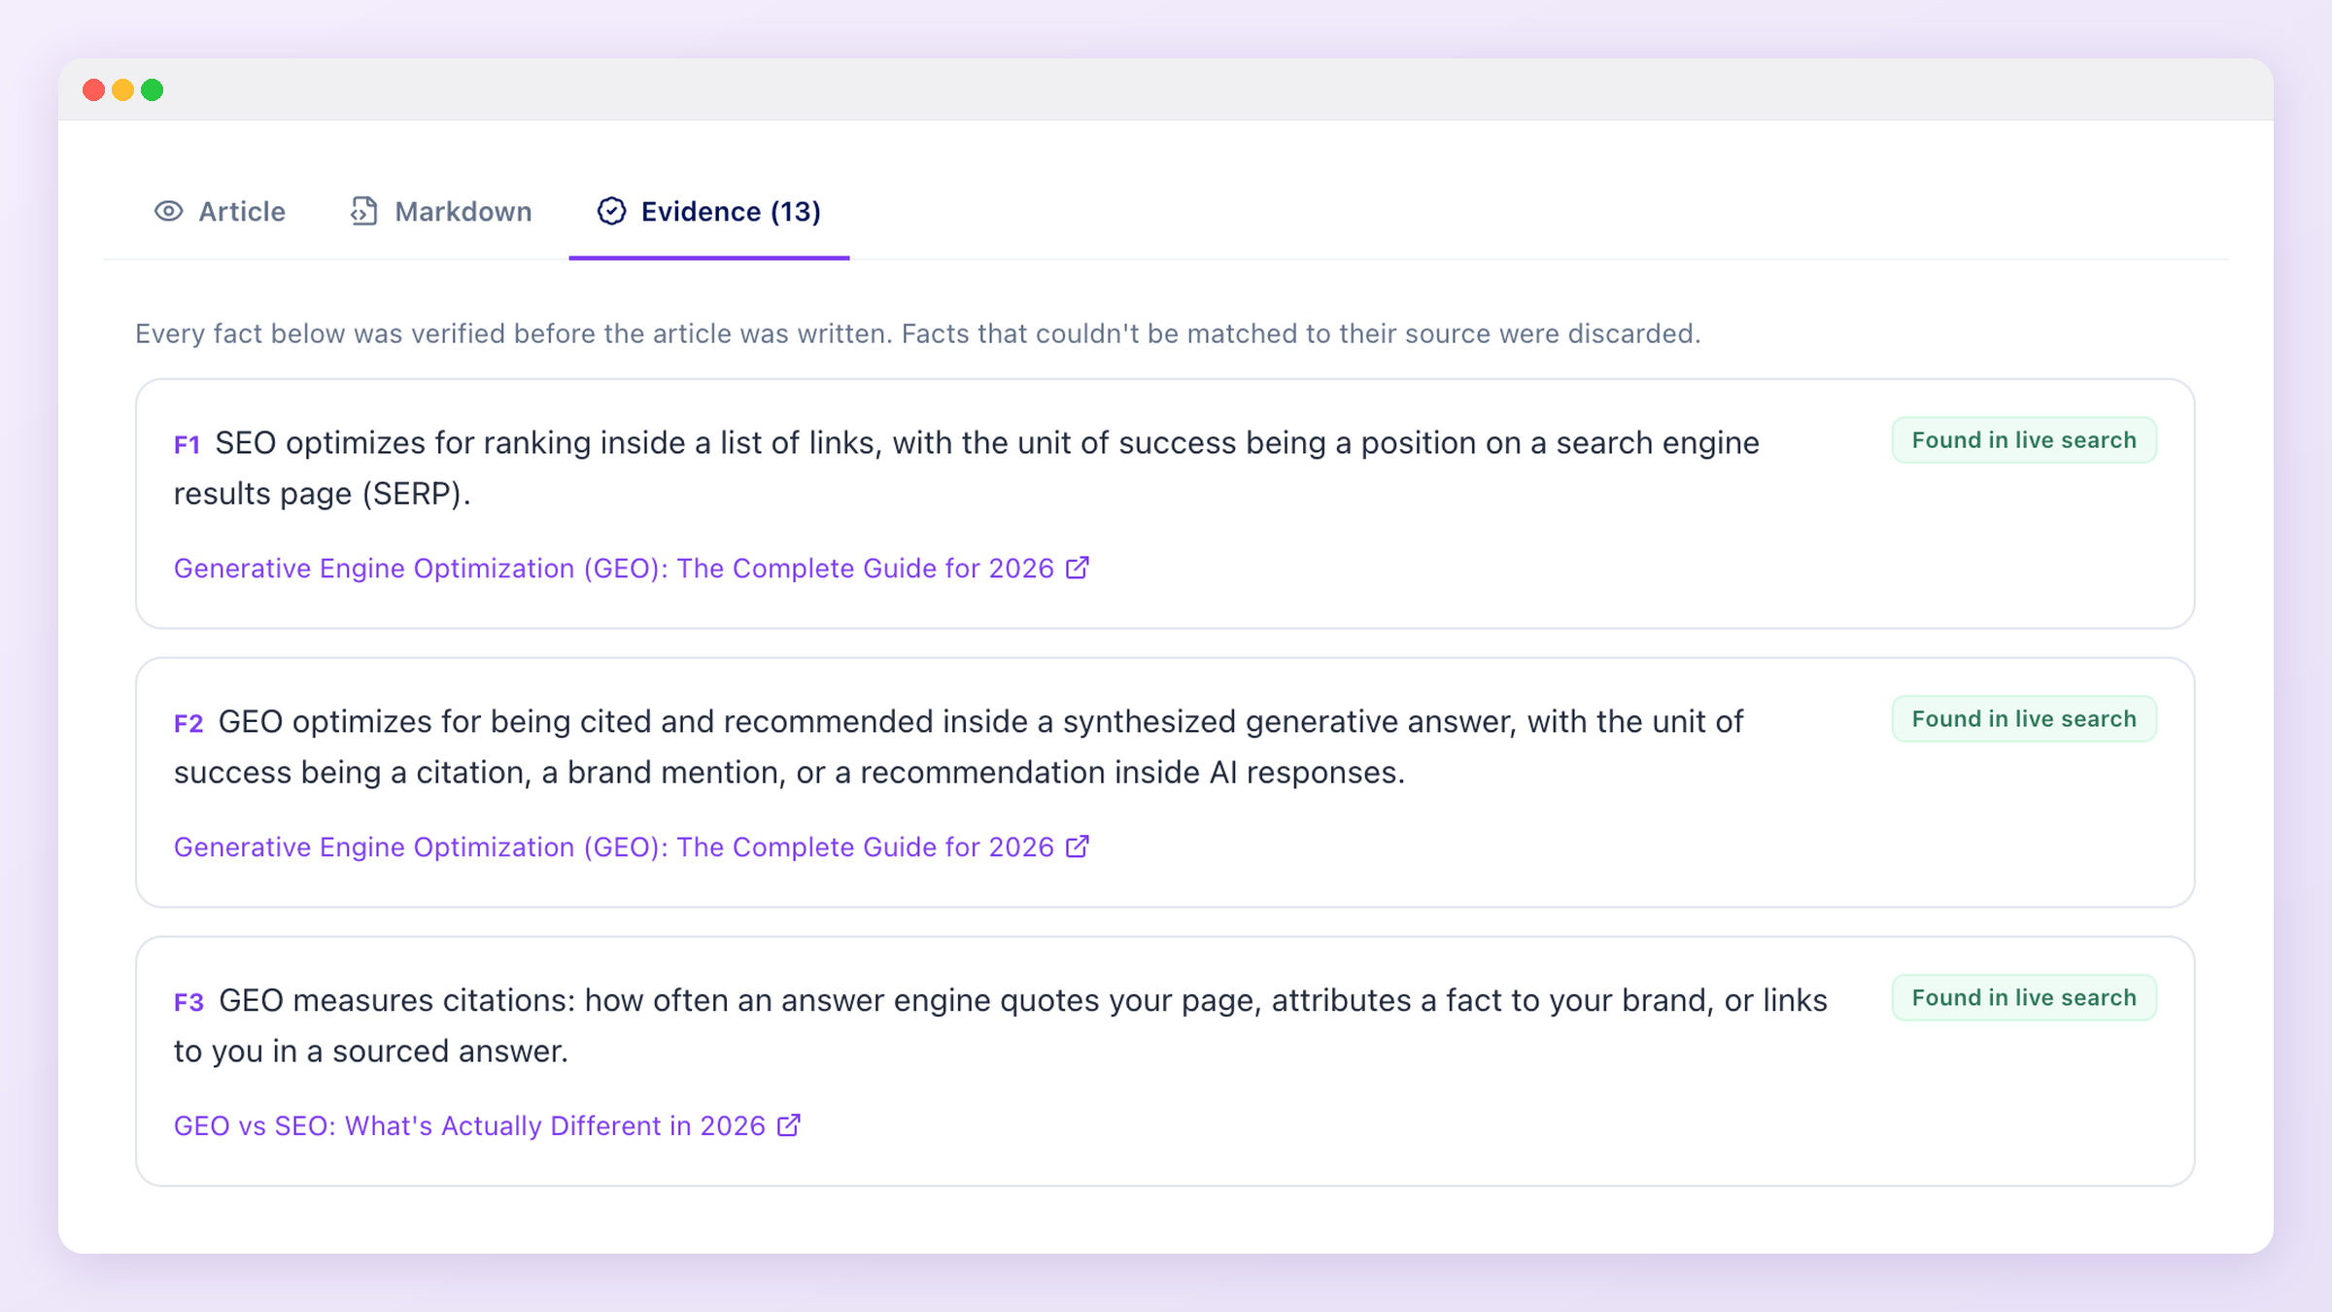This screenshot has height=1312, width=2332.
Task: Click F3's Found in live search badge
Action: click(2024, 998)
